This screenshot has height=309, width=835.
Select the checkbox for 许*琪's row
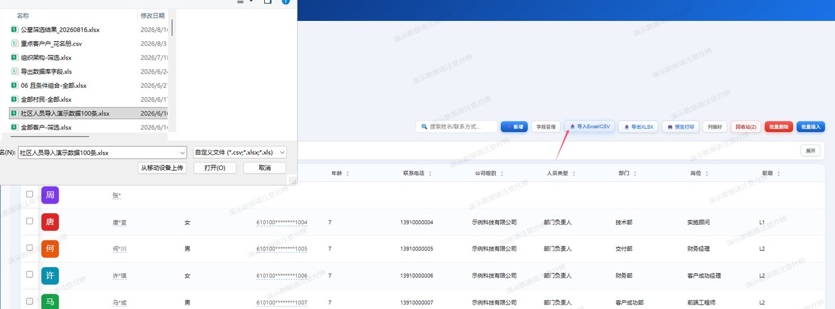click(29, 275)
